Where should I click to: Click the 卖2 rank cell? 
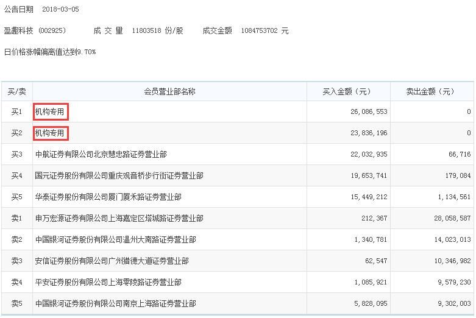pos(16,239)
